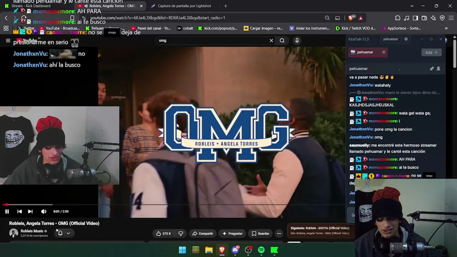Open KickTalk settings gear icon

[x=406, y=39]
